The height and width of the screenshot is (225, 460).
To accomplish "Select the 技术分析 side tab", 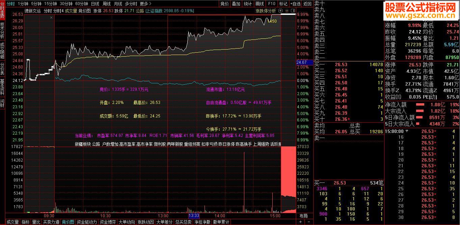I will (2, 30).
